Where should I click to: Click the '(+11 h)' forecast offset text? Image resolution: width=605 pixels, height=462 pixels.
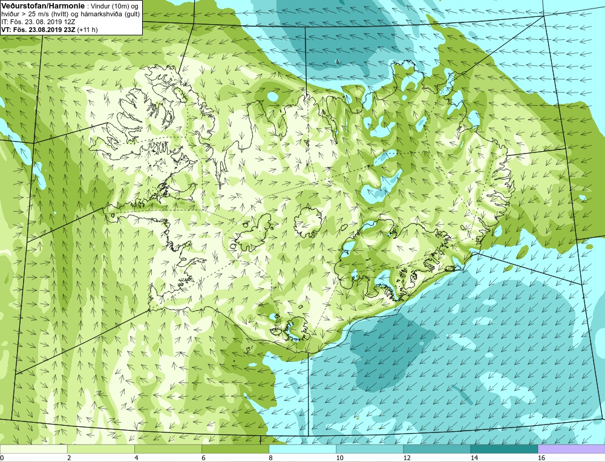(x=88, y=29)
